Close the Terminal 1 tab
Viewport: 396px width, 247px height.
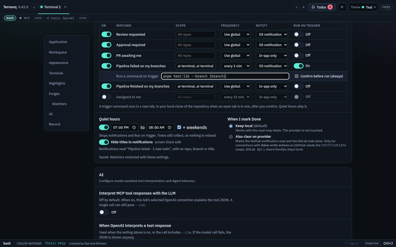(x=65, y=7)
